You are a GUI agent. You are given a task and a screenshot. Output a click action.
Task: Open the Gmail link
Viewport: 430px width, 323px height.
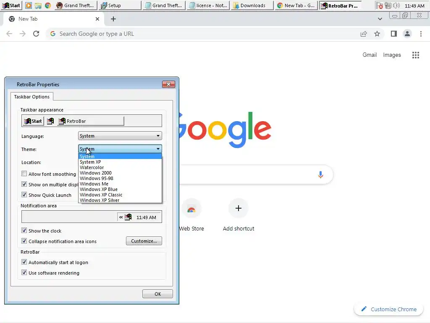(x=370, y=55)
